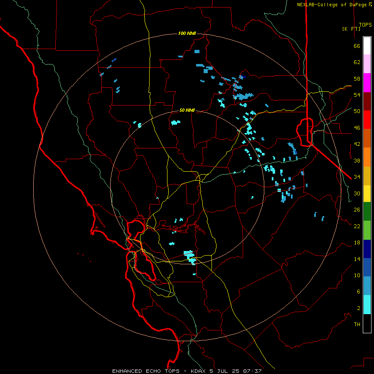This screenshot has height=374, width=374.
Task: Click the 18 legend value
Action: point(357,243)
